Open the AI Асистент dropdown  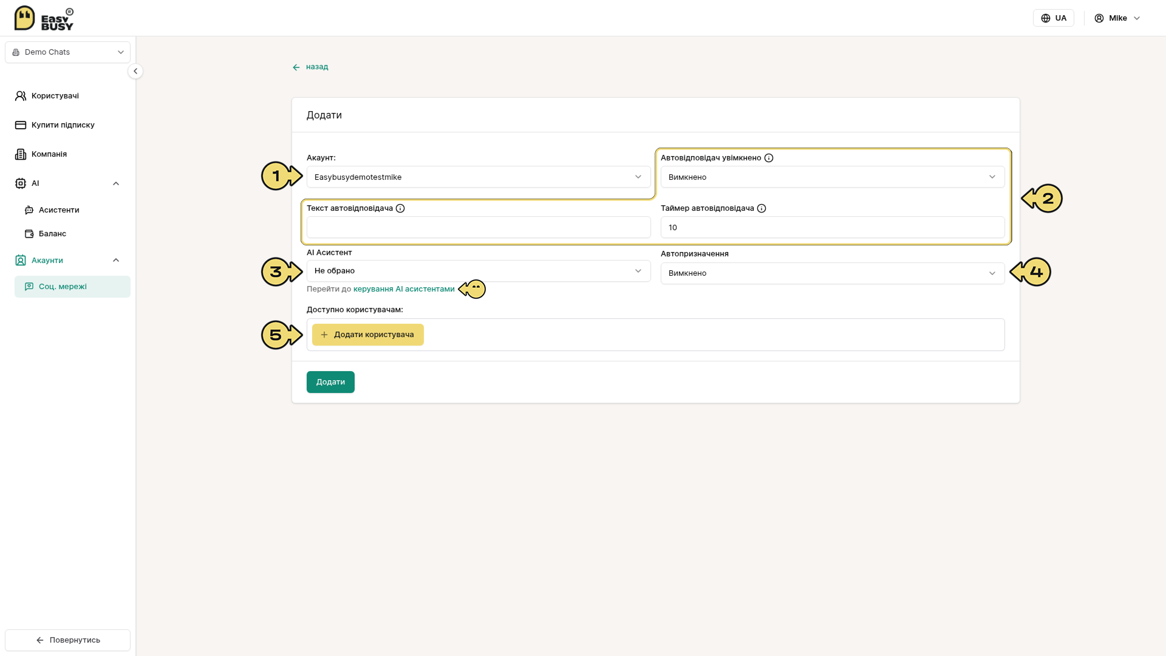pos(479,271)
